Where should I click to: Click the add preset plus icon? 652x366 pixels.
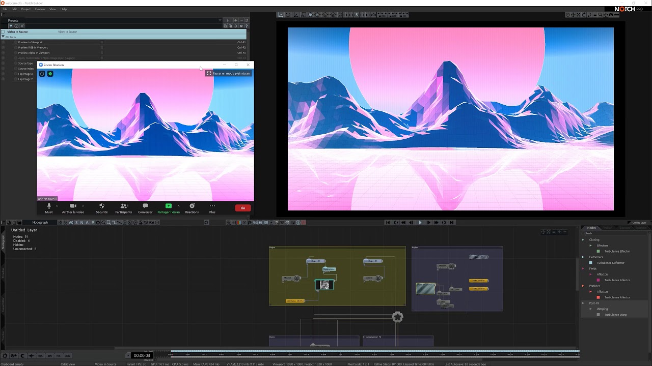[236, 20]
